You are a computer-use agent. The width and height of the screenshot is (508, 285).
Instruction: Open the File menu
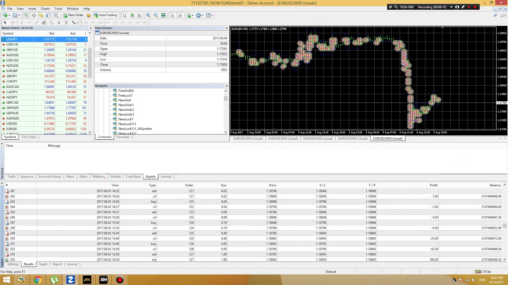pos(10,8)
